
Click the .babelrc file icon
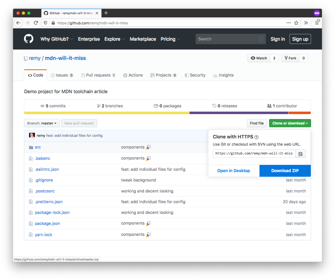(31, 158)
